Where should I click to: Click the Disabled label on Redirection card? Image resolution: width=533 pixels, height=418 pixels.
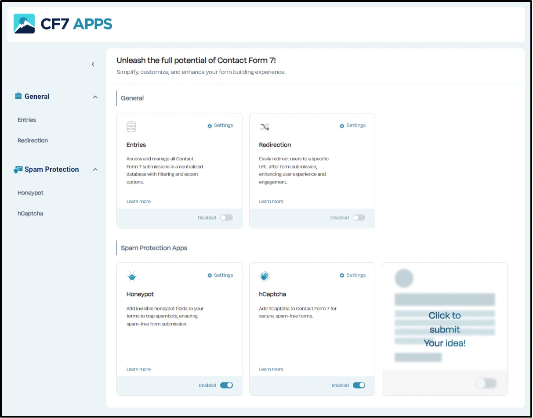pyautogui.click(x=340, y=218)
